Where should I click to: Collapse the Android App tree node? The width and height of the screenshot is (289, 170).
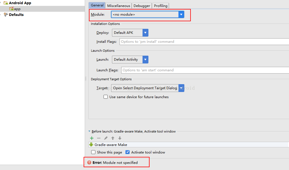tap(1, 3)
